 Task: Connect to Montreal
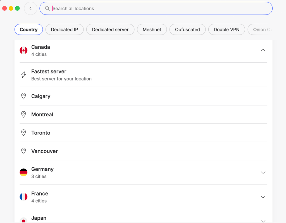(x=143, y=114)
